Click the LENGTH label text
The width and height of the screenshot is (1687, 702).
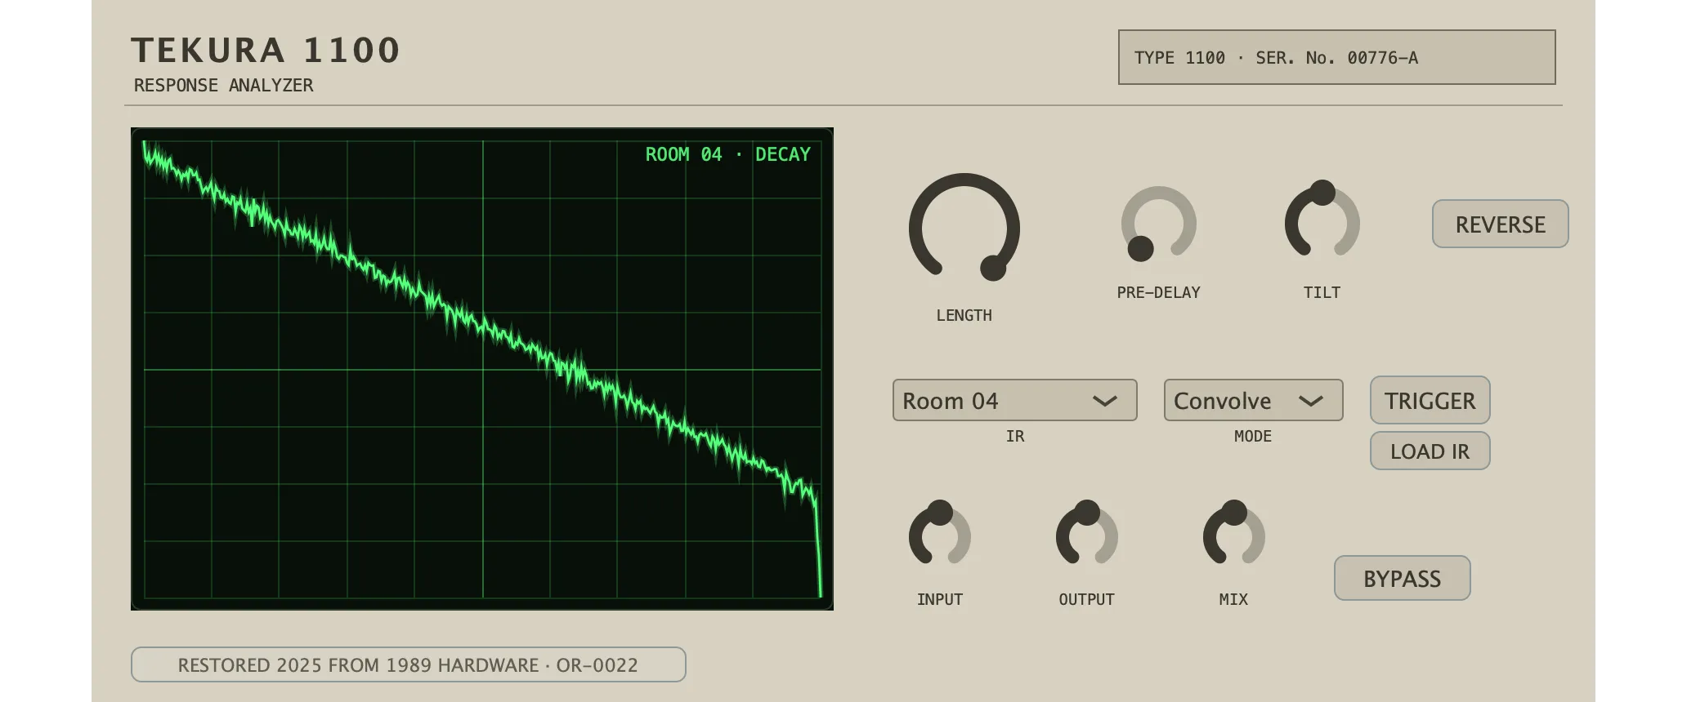point(964,315)
